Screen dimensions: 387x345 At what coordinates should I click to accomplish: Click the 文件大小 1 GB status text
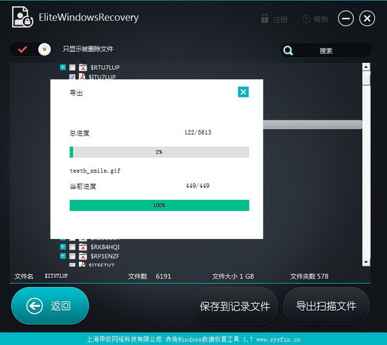click(233, 276)
